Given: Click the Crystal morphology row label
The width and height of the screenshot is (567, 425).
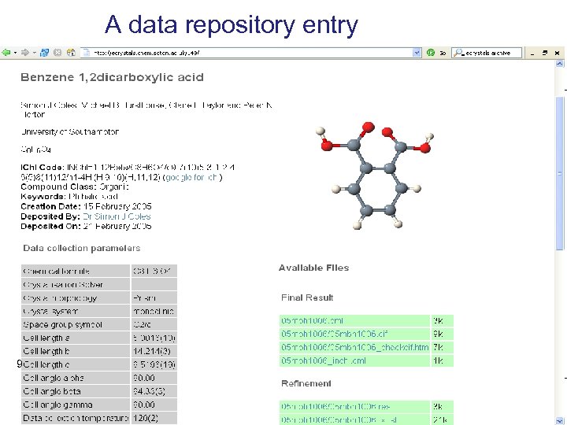Looking at the screenshot, I should (x=76, y=297).
